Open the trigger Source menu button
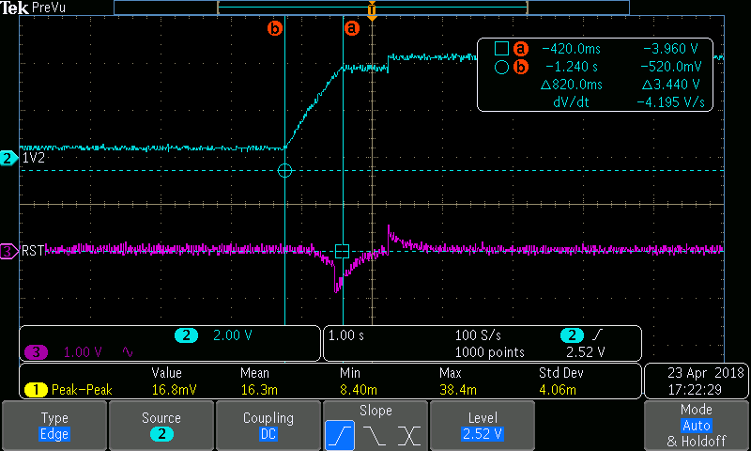The width and height of the screenshot is (751, 451). click(x=161, y=426)
